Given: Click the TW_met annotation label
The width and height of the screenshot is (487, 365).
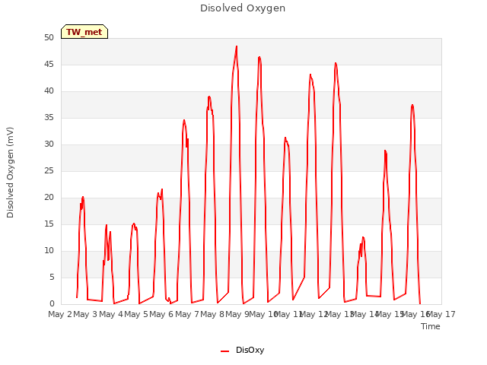Looking at the screenshot, I should click(84, 32).
